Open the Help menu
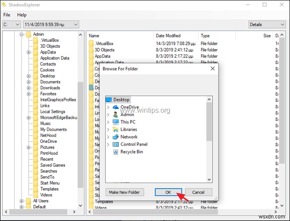 click(22, 15)
